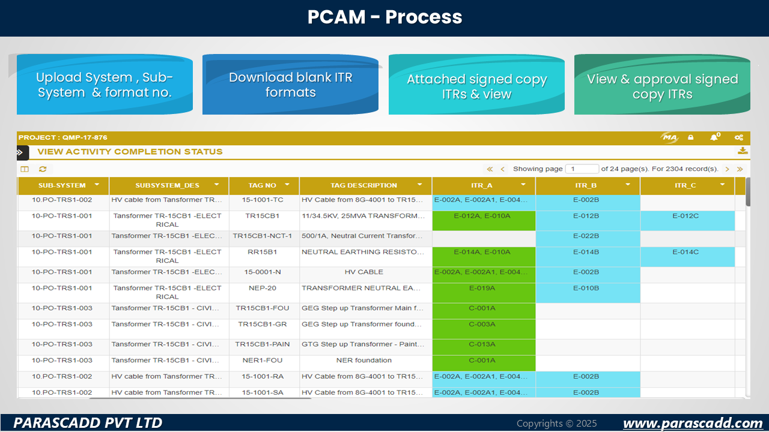Screen dimensions: 769x432
Task: Go to the next page
Action: pyautogui.click(x=728, y=169)
